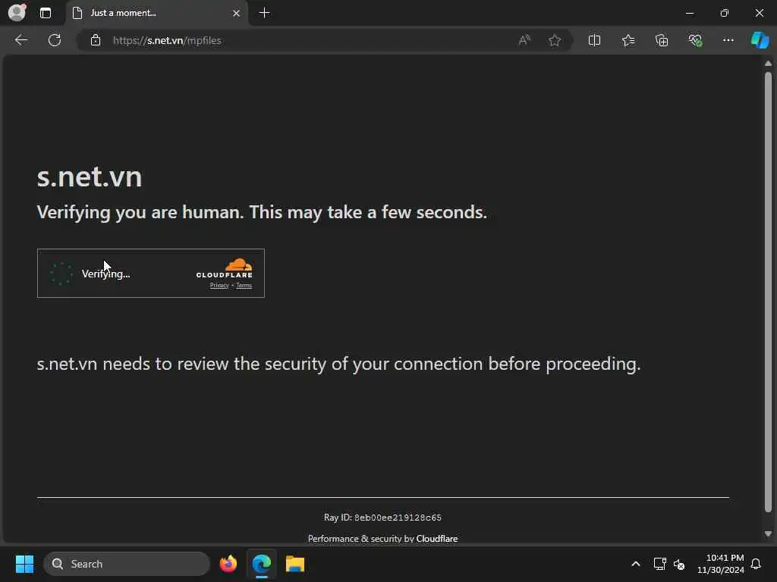The height and width of the screenshot is (582, 777).
Task: Activate the Read aloud icon
Action: coord(524,40)
